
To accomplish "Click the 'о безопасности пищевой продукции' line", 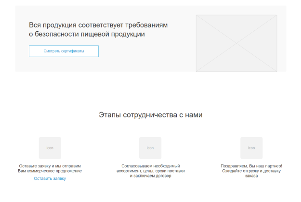I will click(87, 34).
